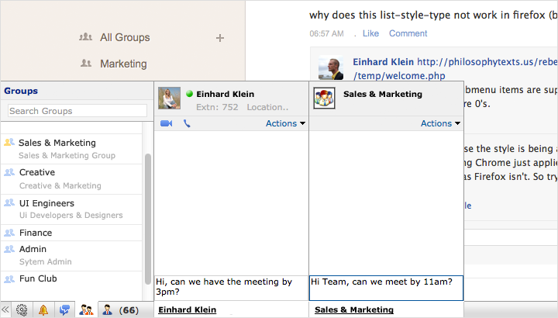Click the chat bubbles icon

tap(64, 310)
